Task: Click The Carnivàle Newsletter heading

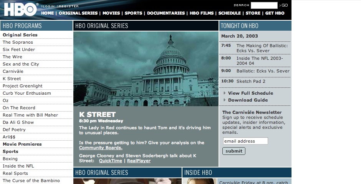Action: (x=252, y=112)
